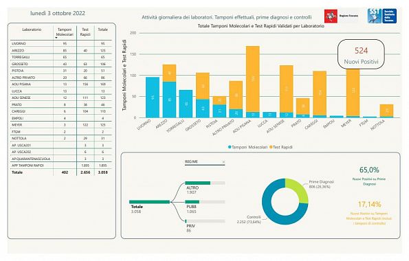409x261 pixels.
Task: Toggle Tamponi Molecolari legend marker
Action: point(230,147)
